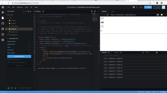Switch to the file Explorer sidebar icon
Viewport: 167px width, 93px height.
[x=3, y=18]
